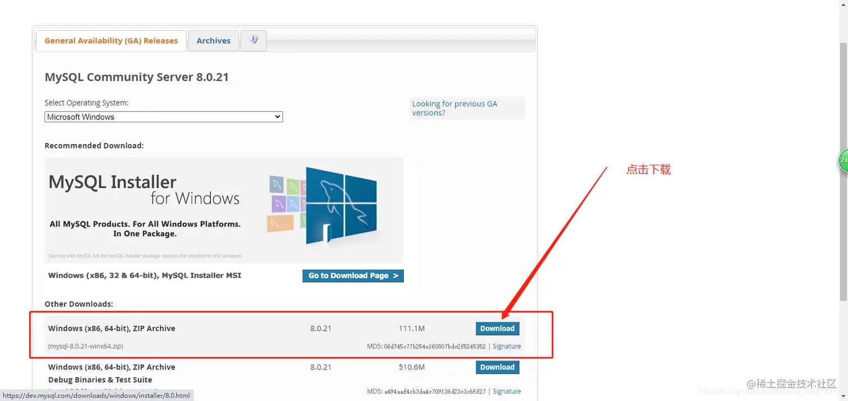Viewport: 848px width, 401px height.
Task: Open the information icon tab
Action: [254, 40]
